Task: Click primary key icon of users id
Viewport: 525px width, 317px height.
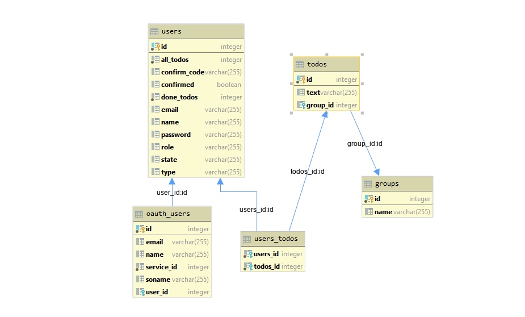Action: click(156, 47)
